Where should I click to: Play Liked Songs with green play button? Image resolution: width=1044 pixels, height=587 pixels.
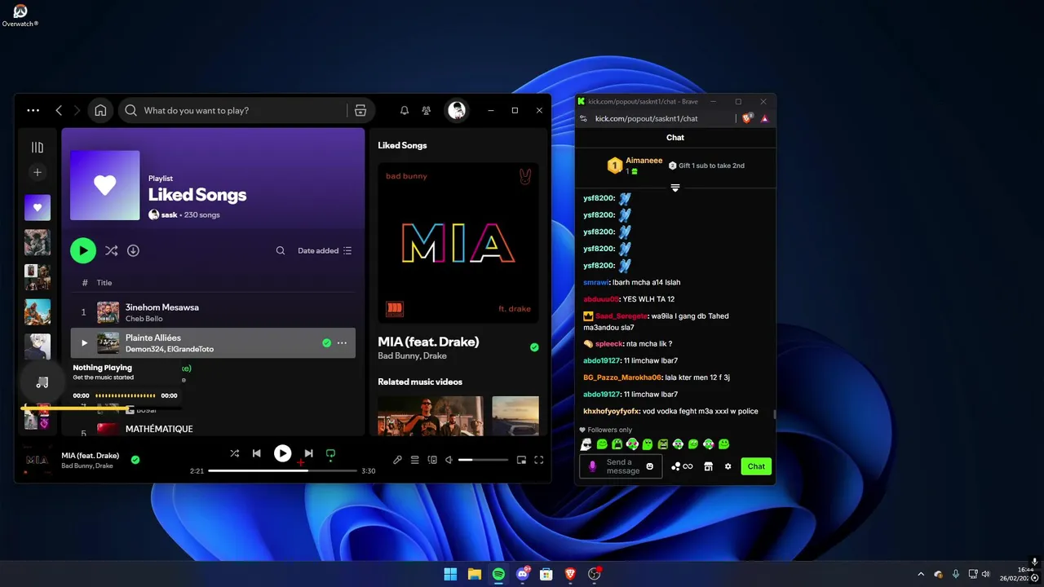click(82, 250)
